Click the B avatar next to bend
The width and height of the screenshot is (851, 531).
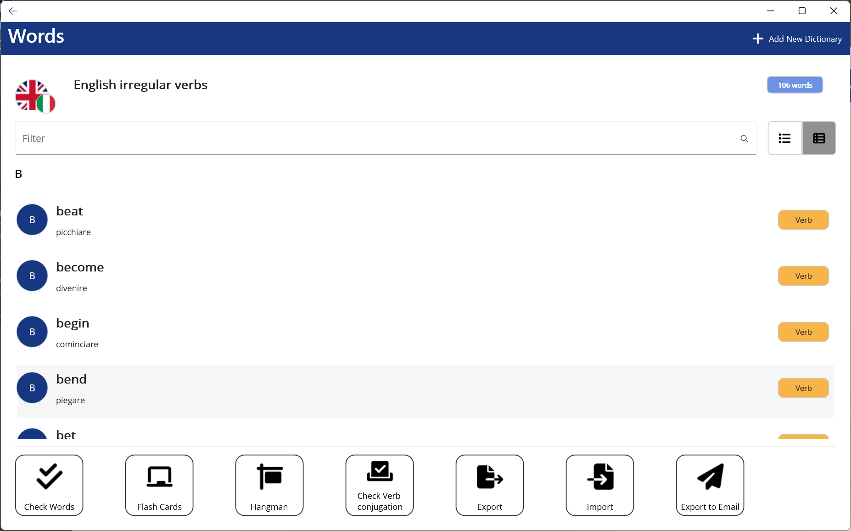pos(32,388)
